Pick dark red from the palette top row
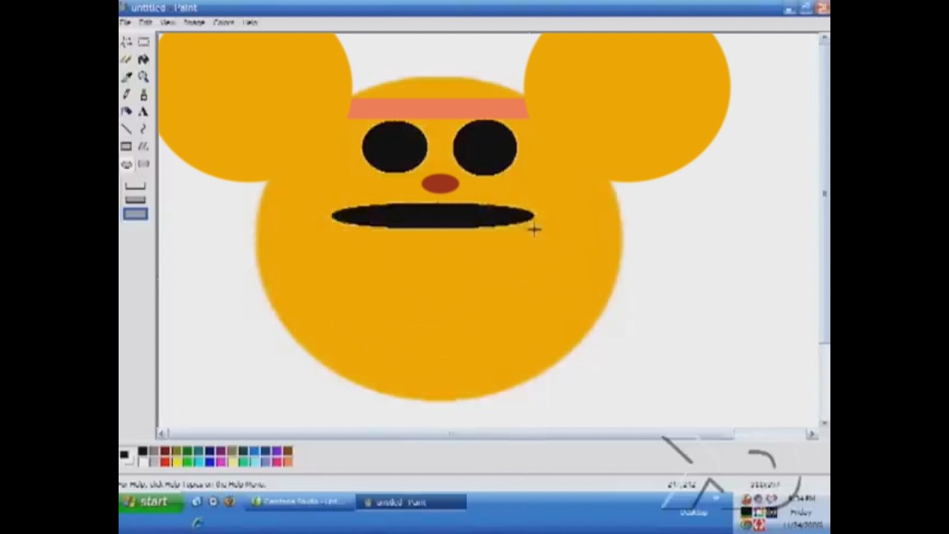This screenshot has width=949, height=534. pyautogui.click(x=165, y=451)
